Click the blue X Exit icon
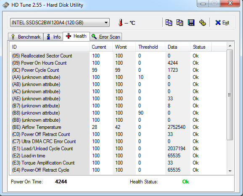 [x=218, y=23]
